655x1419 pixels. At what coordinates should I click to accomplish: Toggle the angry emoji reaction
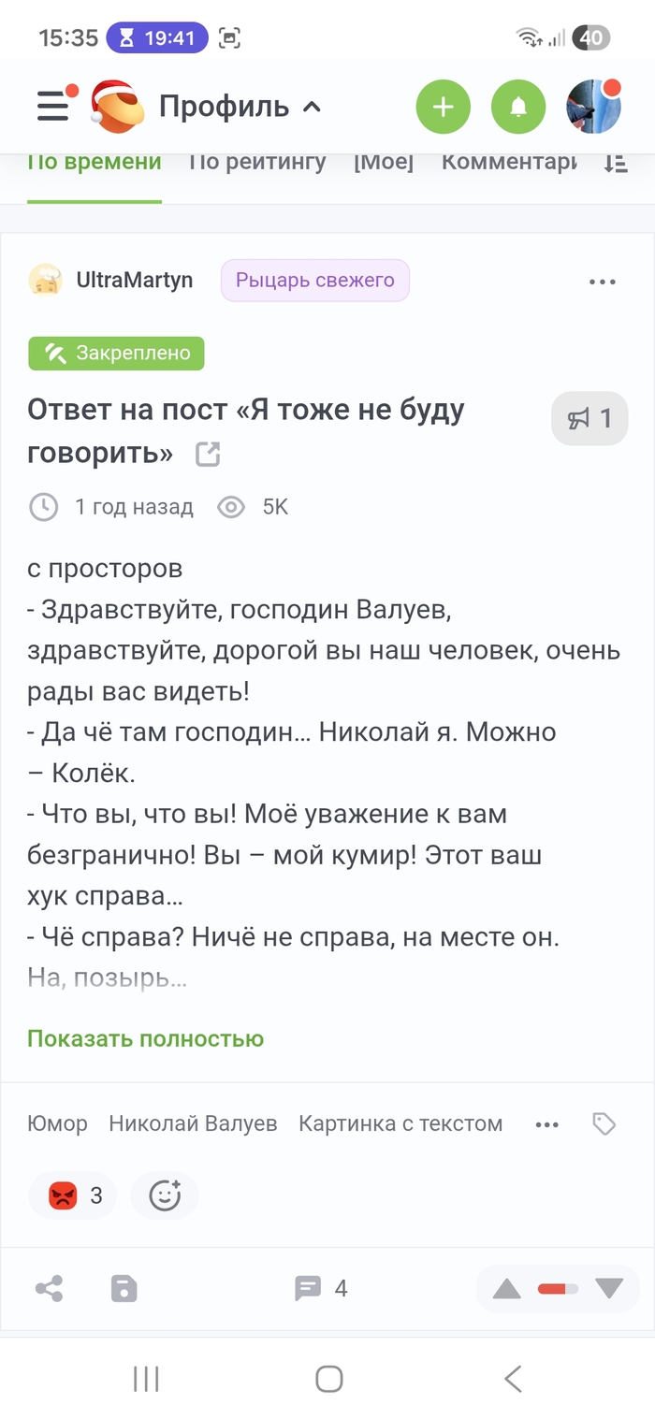(73, 1195)
